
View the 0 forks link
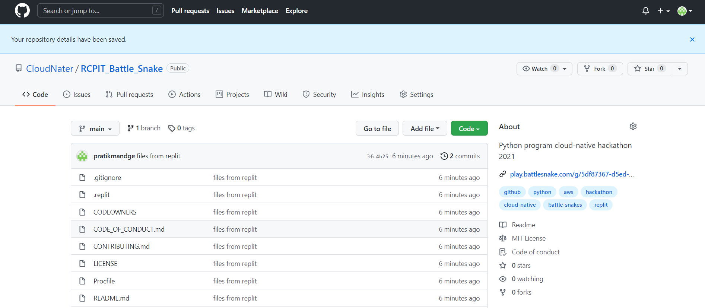[x=515, y=292]
